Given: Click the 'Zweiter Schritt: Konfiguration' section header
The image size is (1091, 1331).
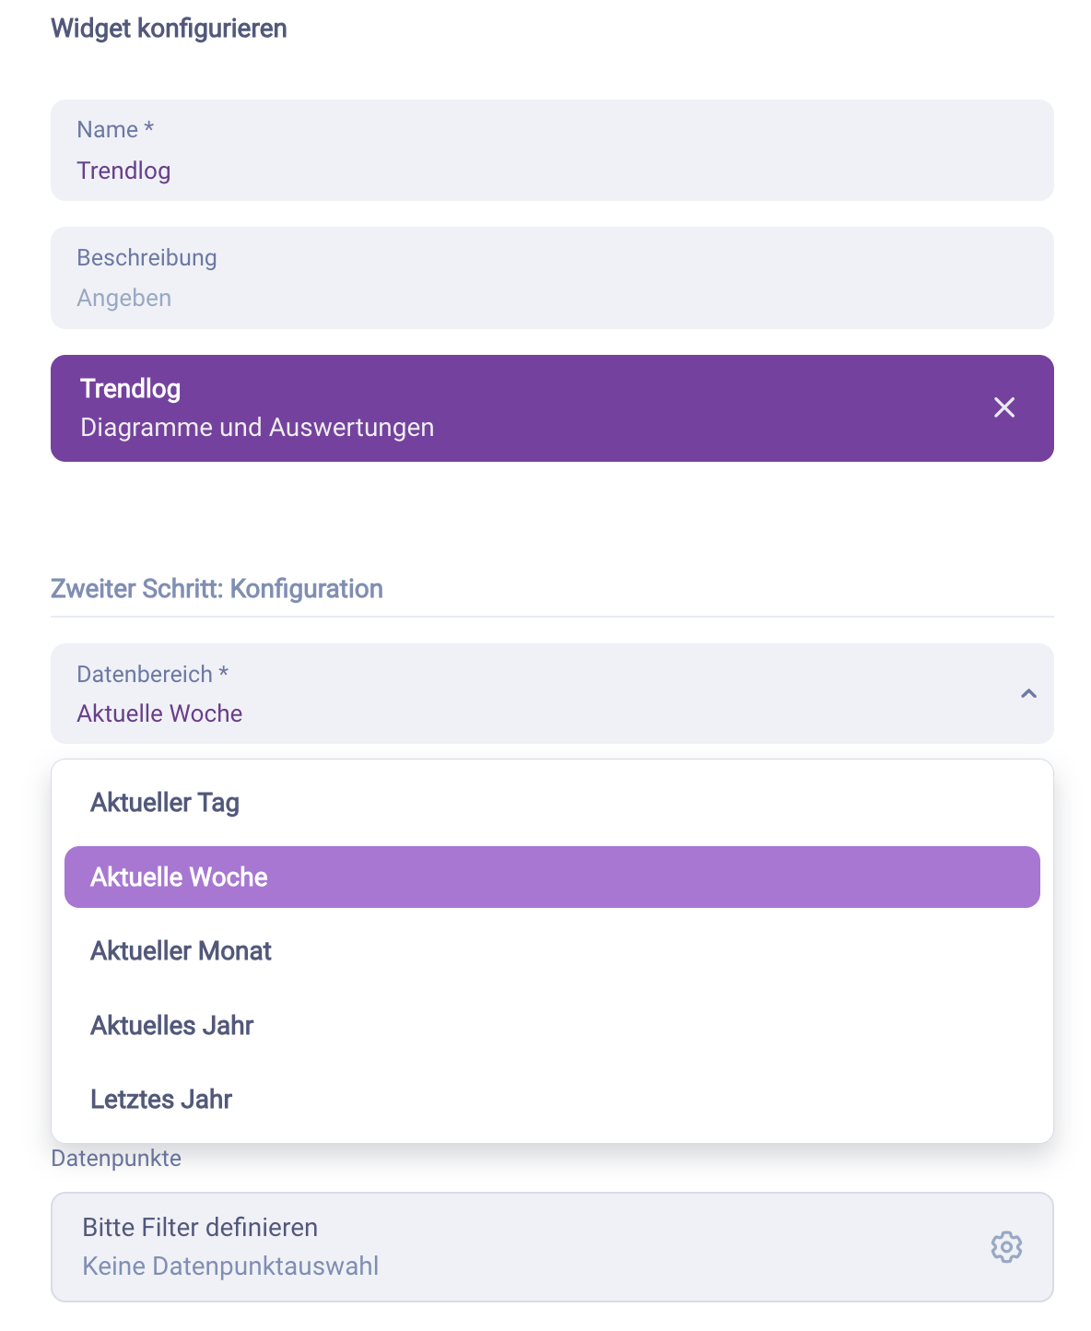Looking at the screenshot, I should pos(217,588).
